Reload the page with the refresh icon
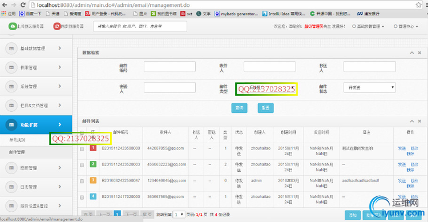 [x=23, y=5]
